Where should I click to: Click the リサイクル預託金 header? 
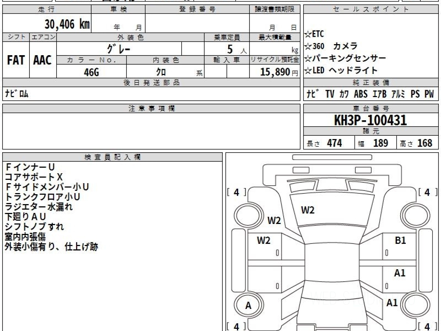click(x=275, y=60)
